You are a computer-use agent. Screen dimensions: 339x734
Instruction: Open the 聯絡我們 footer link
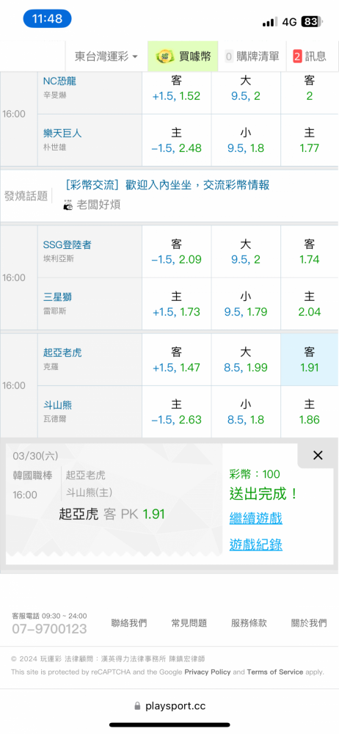pyautogui.click(x=128, y=623)
